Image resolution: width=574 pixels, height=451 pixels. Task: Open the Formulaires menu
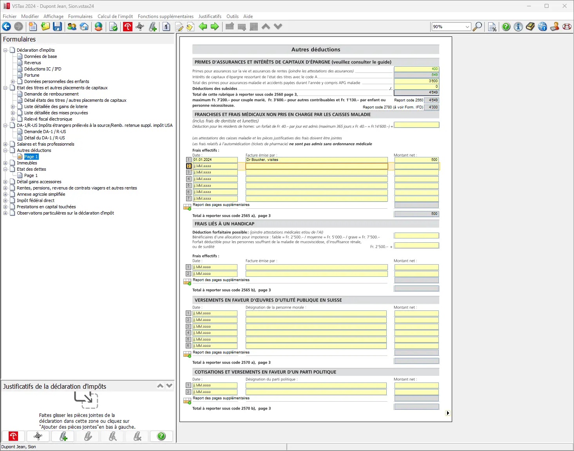(x=80, y=16)
